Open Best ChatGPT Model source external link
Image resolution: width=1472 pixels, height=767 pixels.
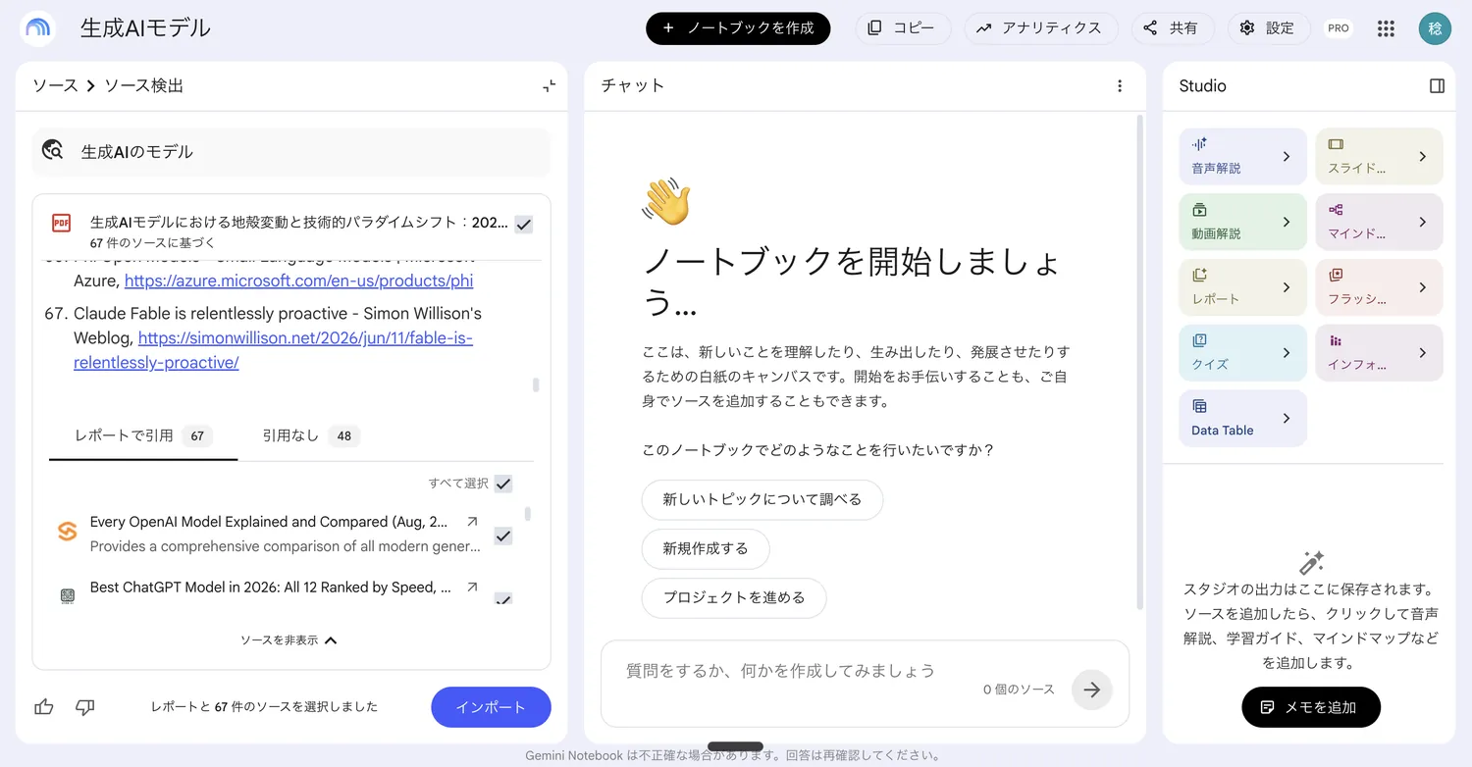(x=472, y=587)
